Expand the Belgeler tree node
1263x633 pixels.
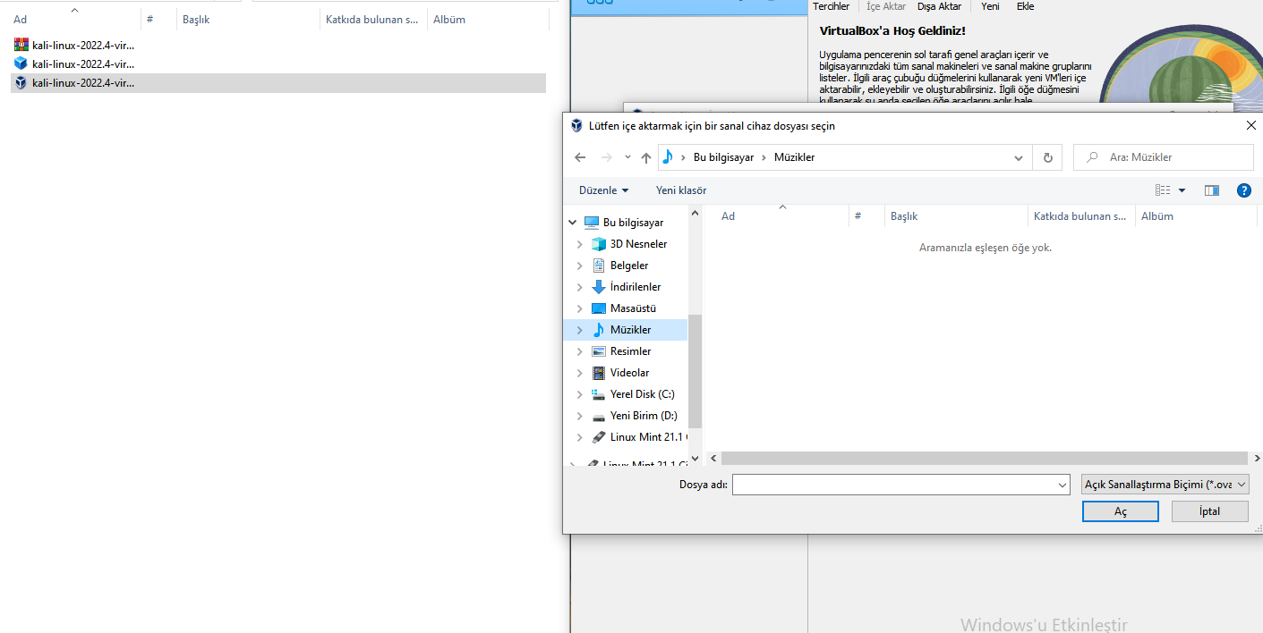click(580, 266)
